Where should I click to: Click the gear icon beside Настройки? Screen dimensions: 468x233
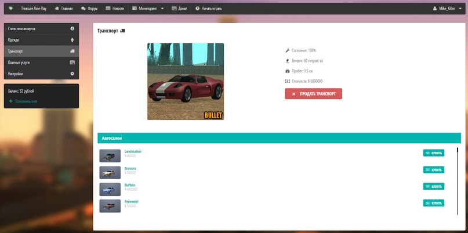click(x=72, y=74)
